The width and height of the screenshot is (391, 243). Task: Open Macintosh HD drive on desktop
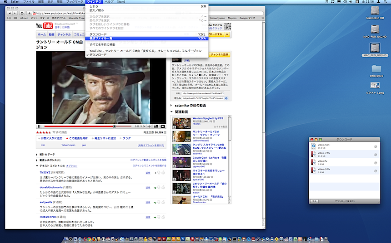pyautogui.click(x=375, y=10)
